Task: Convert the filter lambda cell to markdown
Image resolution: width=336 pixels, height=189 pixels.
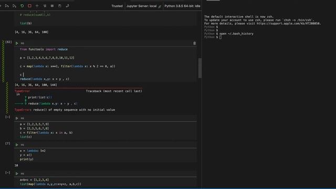Action: tap(22, 118)
